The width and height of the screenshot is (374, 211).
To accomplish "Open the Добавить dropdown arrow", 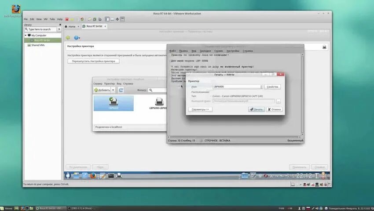I will pyautogui.click(x=113, y=90).
